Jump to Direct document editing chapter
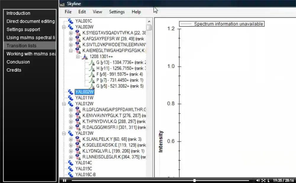The width and height of the screenshot is (296, 183). pos(30,21)
